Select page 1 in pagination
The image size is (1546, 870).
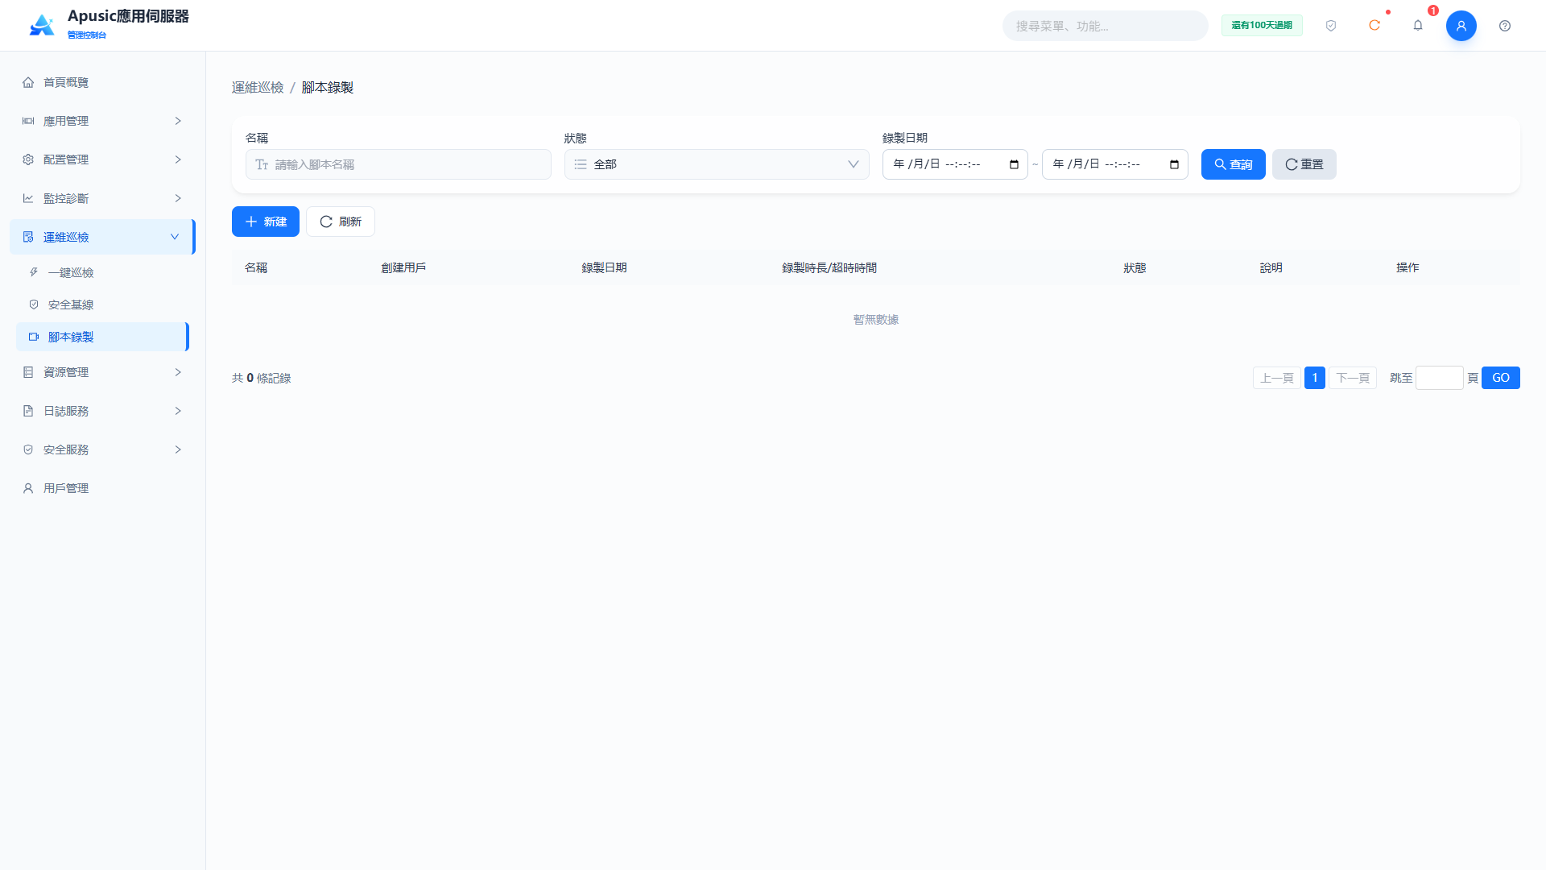point(1314,378)
